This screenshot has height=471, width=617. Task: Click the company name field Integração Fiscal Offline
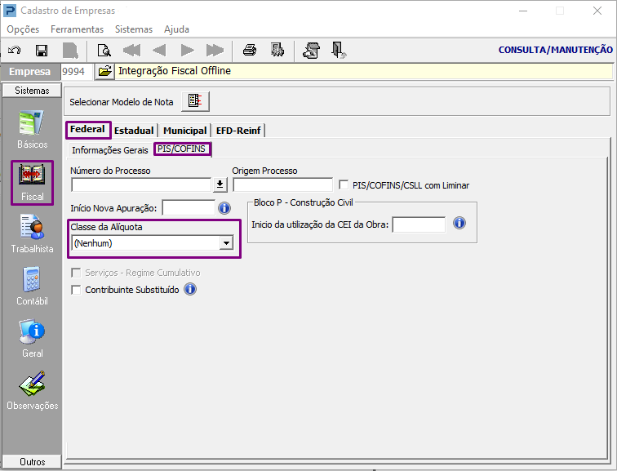click(x=364, y=71)
